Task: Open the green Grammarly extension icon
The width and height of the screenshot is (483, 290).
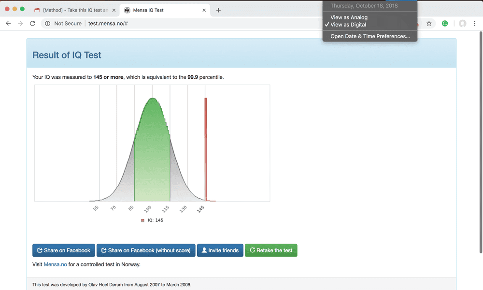Action: [x=445, y=23]
